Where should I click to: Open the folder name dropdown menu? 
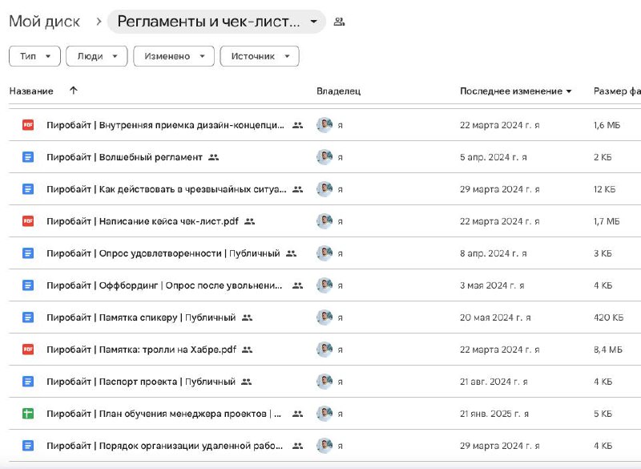[313, 22]
